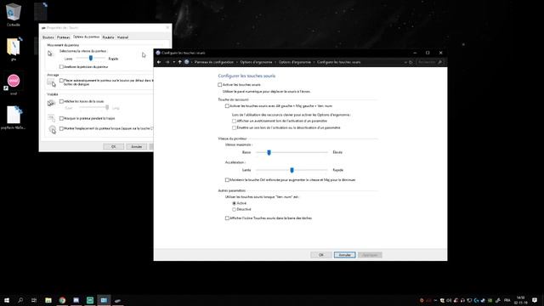Open the mouse device taskbar icon

(117, 300)
